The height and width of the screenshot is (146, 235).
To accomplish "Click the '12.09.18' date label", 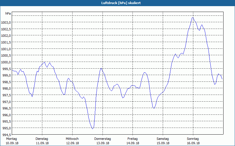I will click(73, 143).
